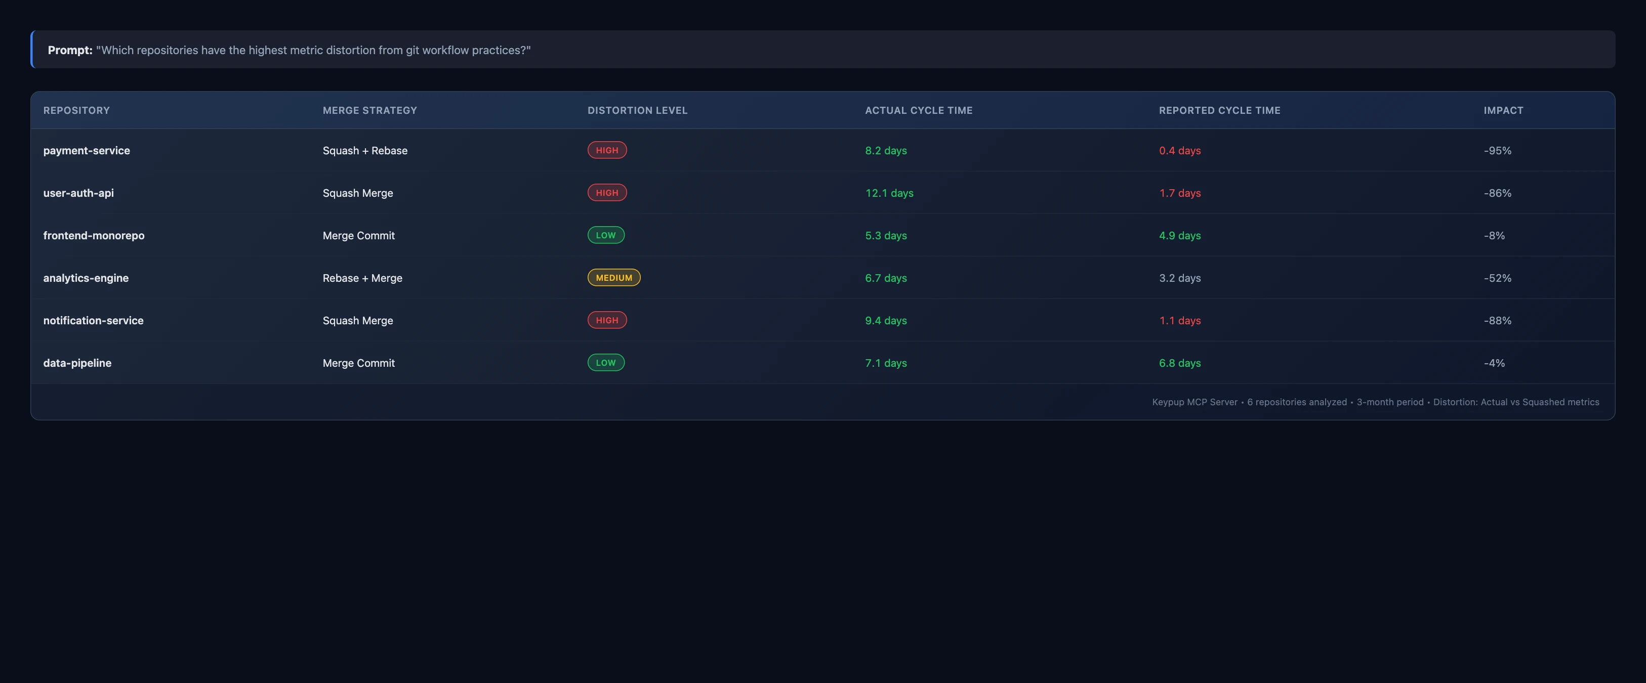Screen dimensions: 1646x683
Task: Click 8.2 days actual cycle time
Action: point(886,150)
